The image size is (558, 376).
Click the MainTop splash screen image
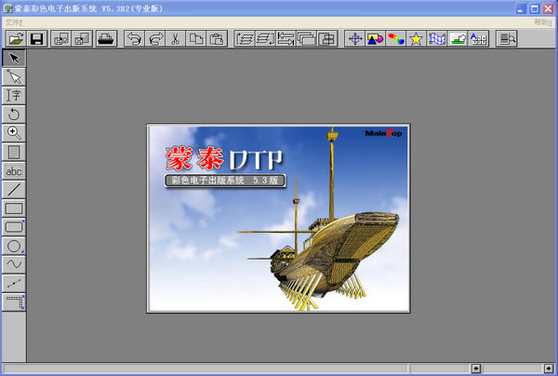[278, 219]
